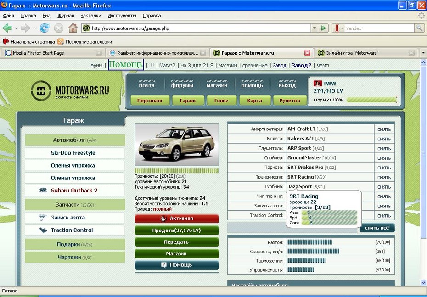Click the Персонаж button
The height and width of the screenshot is (297, 427).
point(150,101)
